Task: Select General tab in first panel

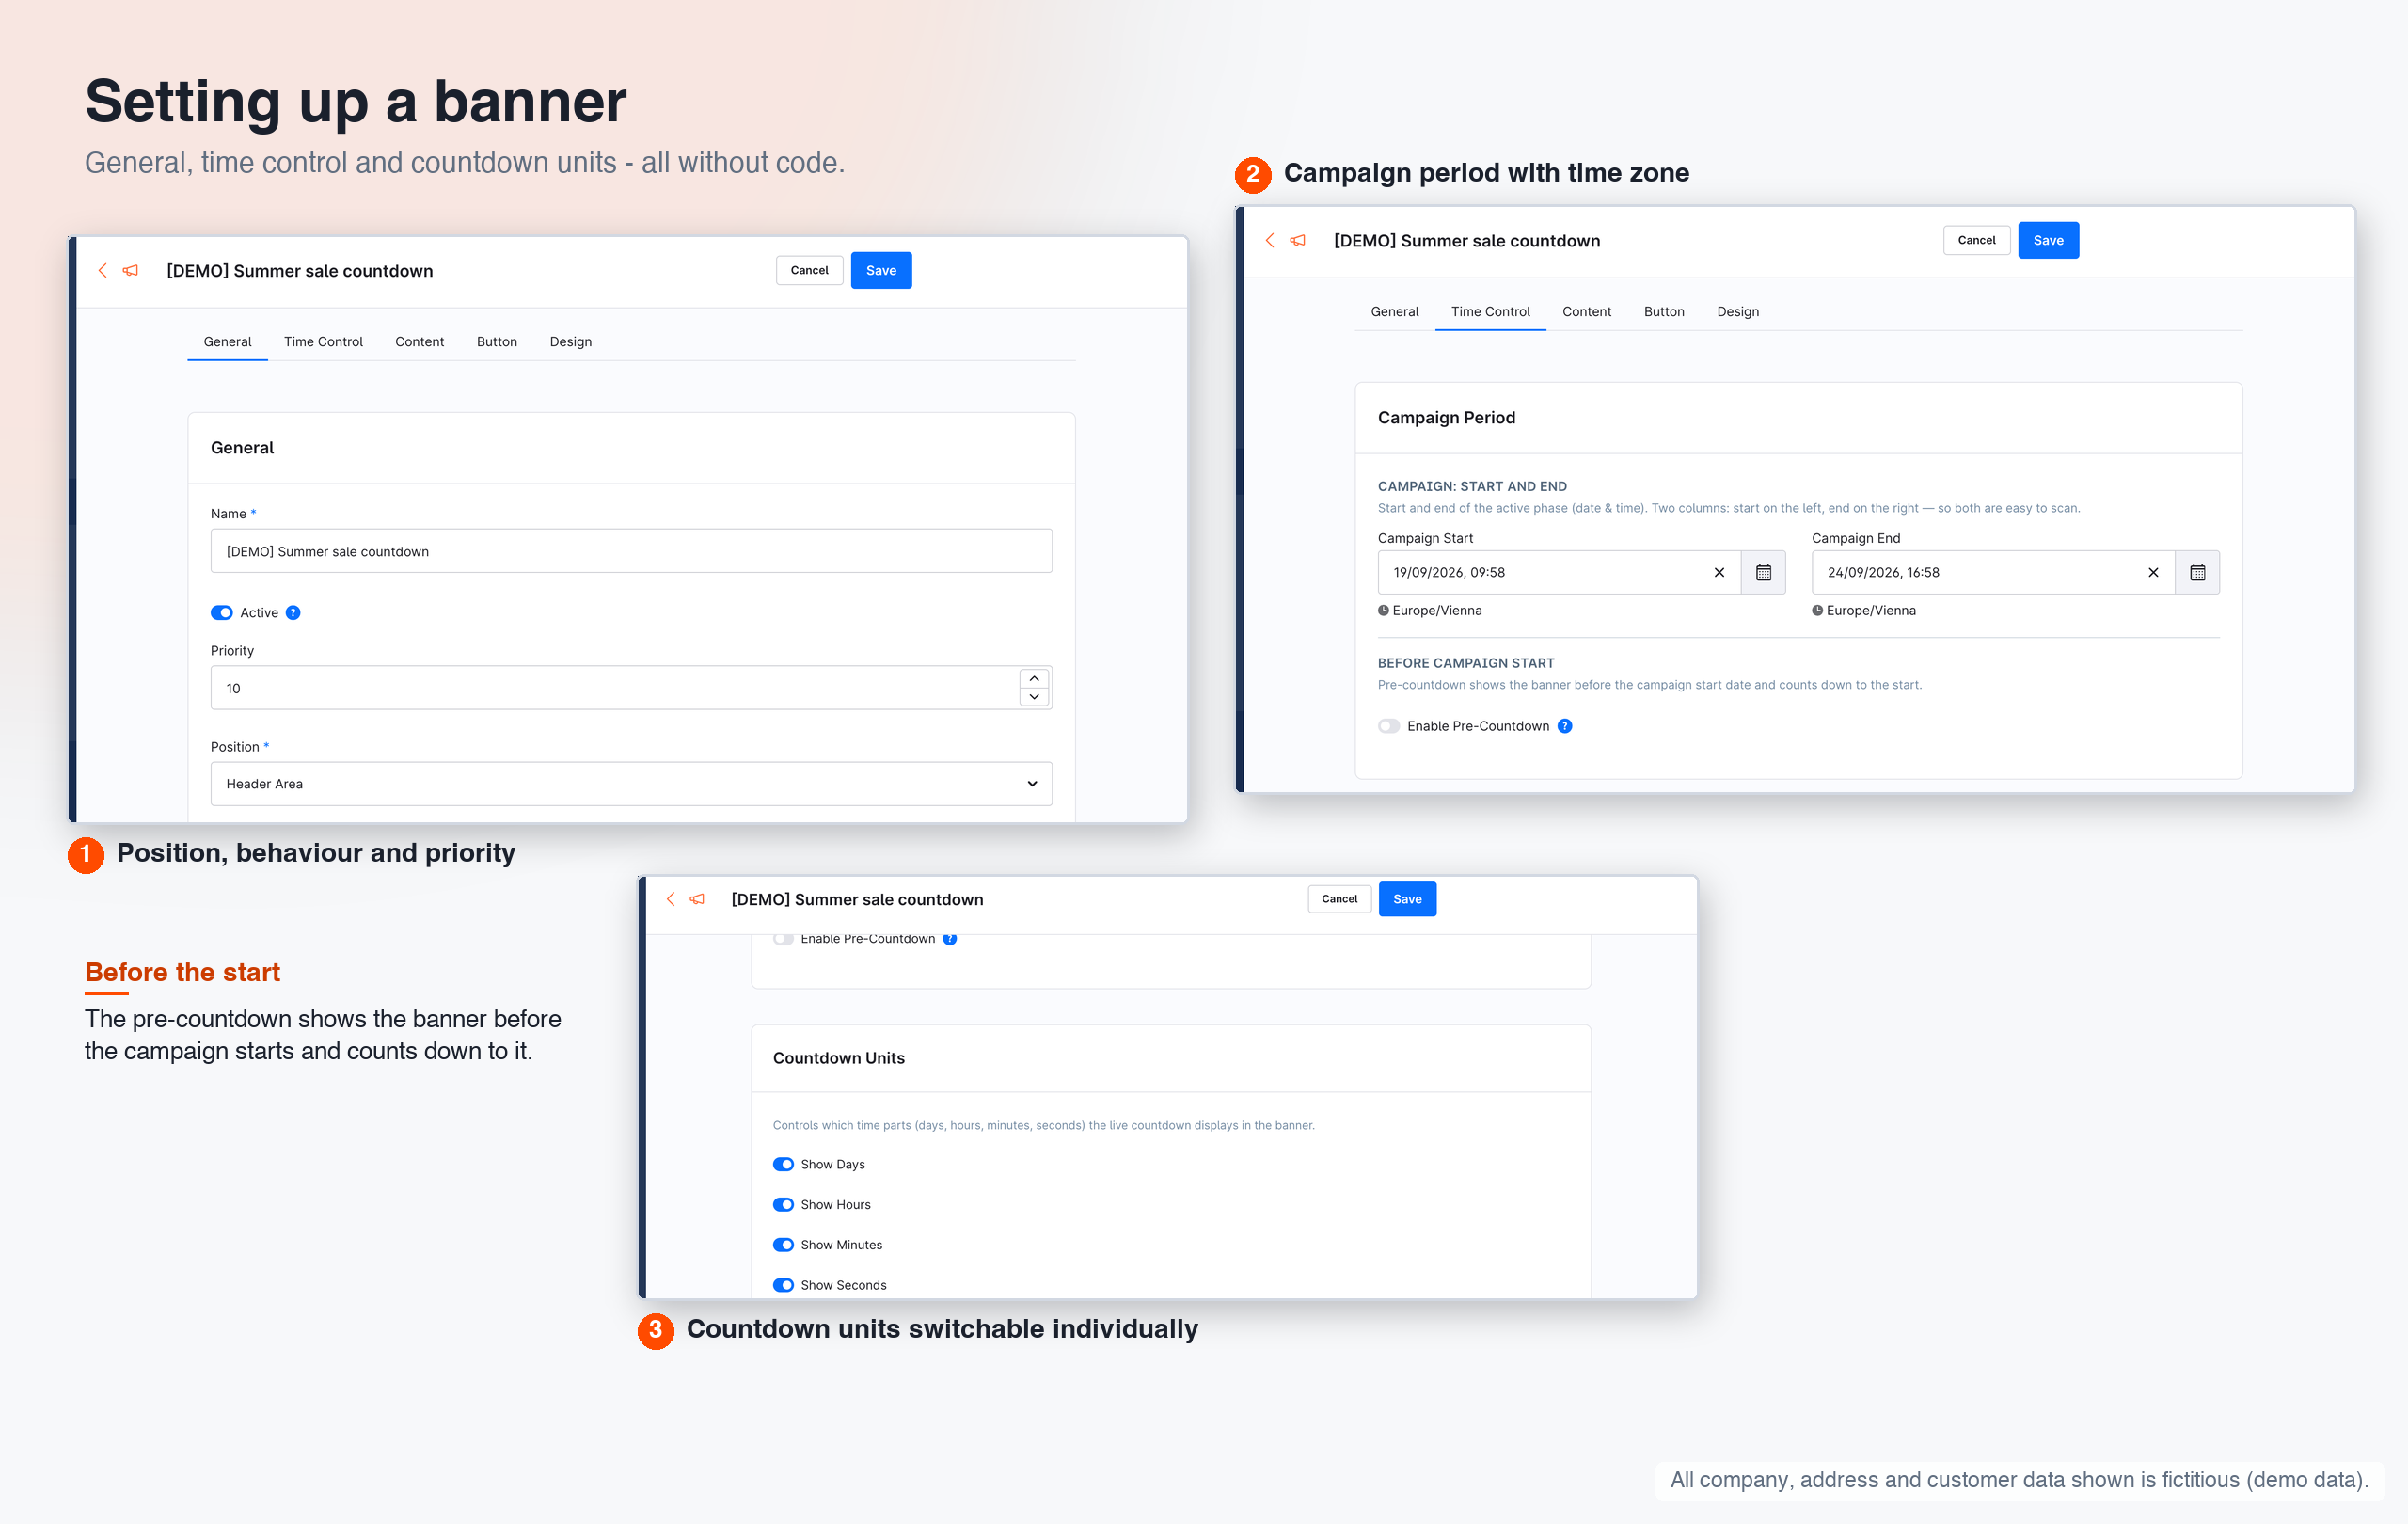Action: (x=227, y=341)
